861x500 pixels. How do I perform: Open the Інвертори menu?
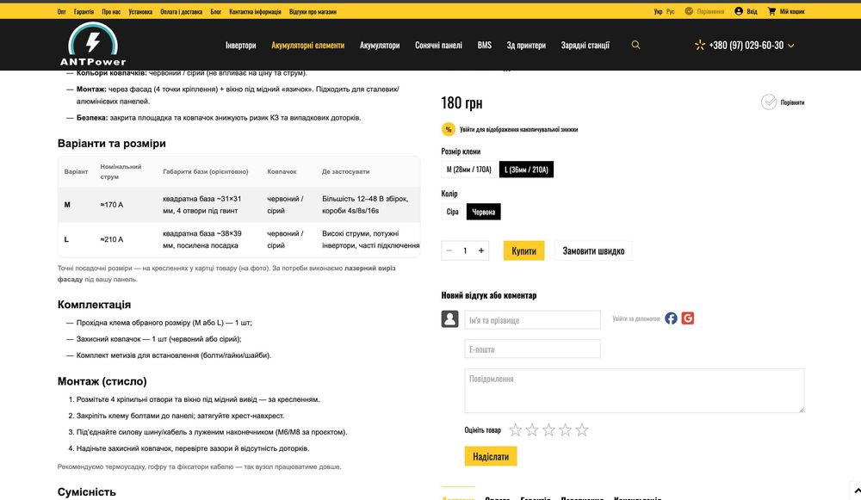point(240,45)
